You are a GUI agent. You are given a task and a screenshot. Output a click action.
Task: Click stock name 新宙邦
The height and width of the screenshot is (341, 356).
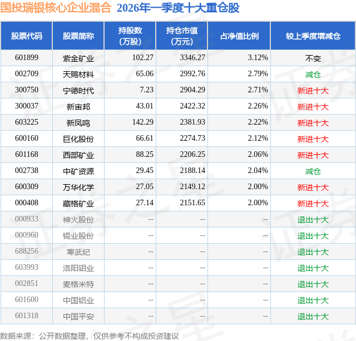click(x=78, y=106)
